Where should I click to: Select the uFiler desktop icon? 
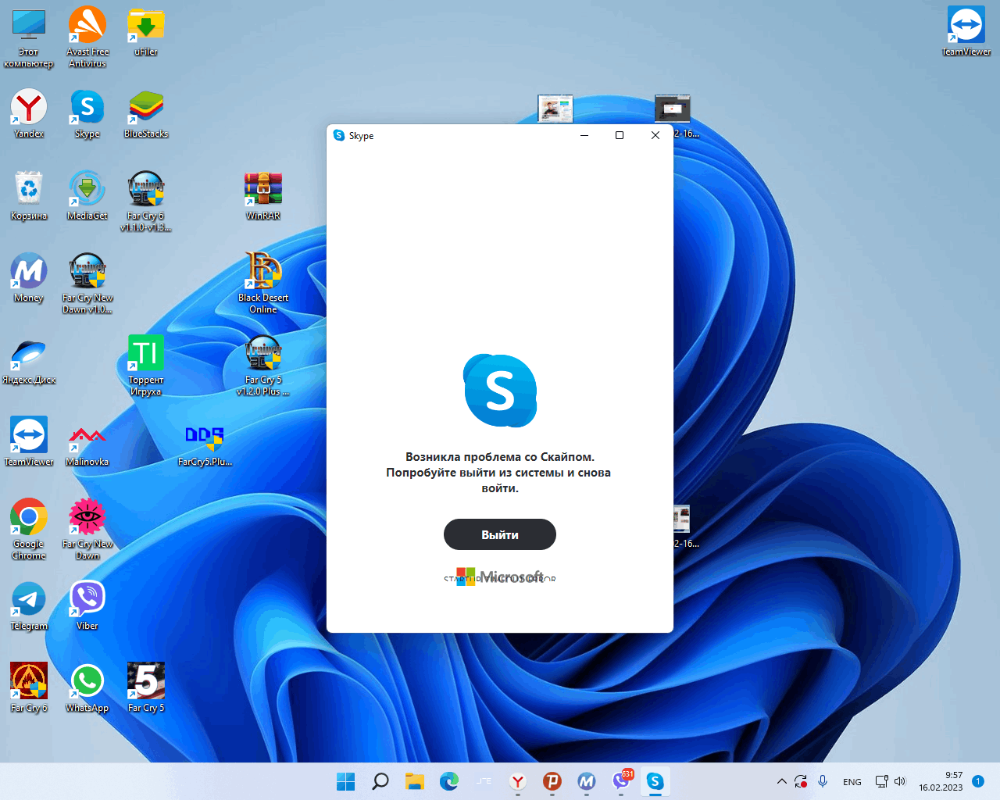tap(146, 33)
